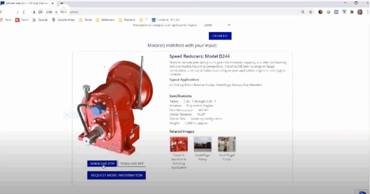Screen dimensions: 370x194
Task: Open a new browser tab
Action: tap(62, 3)
